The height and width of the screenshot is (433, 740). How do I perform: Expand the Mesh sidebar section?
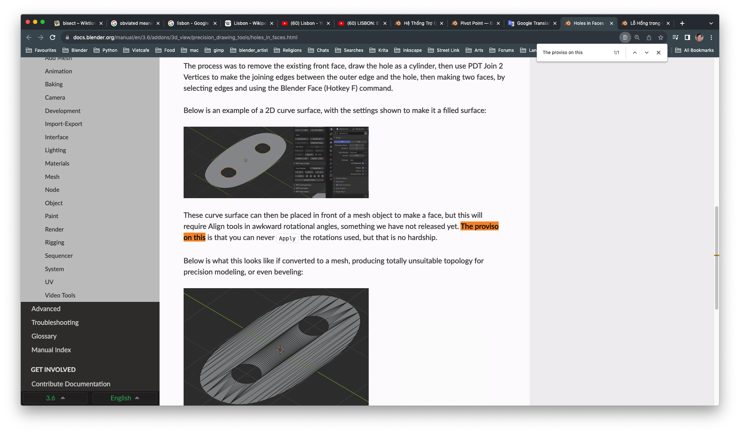tap(52, 176)
